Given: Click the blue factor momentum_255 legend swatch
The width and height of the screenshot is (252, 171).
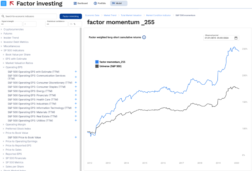Looking at the screenshot, I should pyautogui.click(x=97, y=62).
